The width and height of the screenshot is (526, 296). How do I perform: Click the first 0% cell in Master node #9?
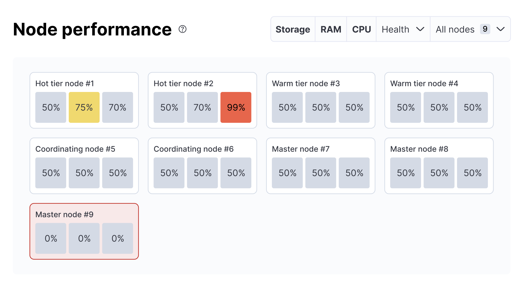pos(51,238)
